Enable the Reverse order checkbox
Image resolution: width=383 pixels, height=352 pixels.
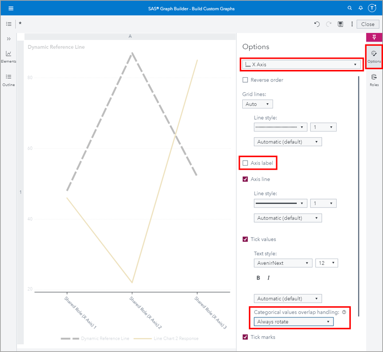[245, 80]
